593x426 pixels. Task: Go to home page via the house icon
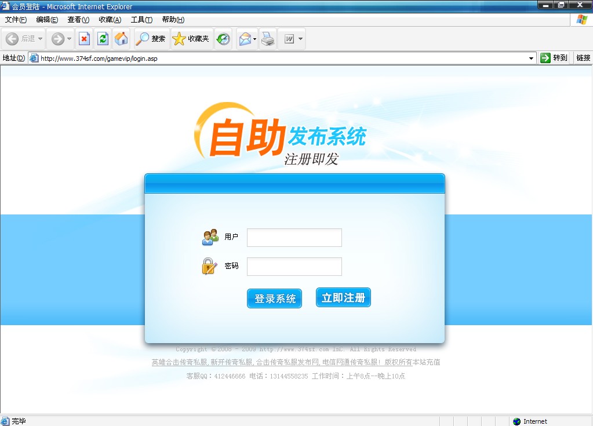click(121, 38)
